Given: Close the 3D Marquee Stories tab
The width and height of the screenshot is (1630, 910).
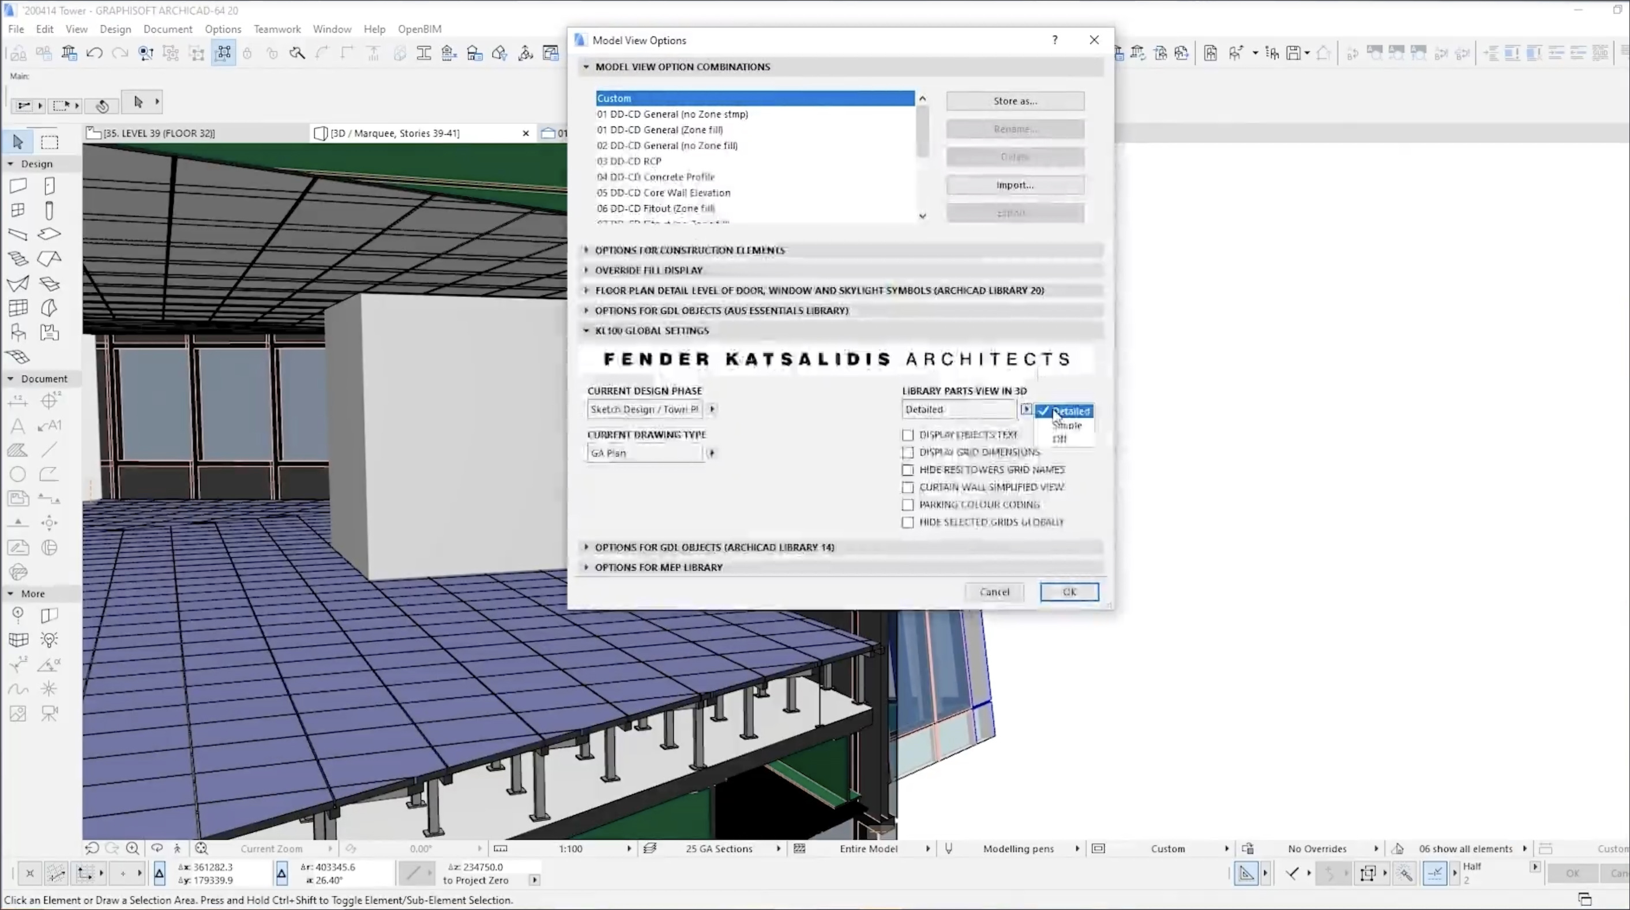Looking at the screenshot, I should point(525,133).
